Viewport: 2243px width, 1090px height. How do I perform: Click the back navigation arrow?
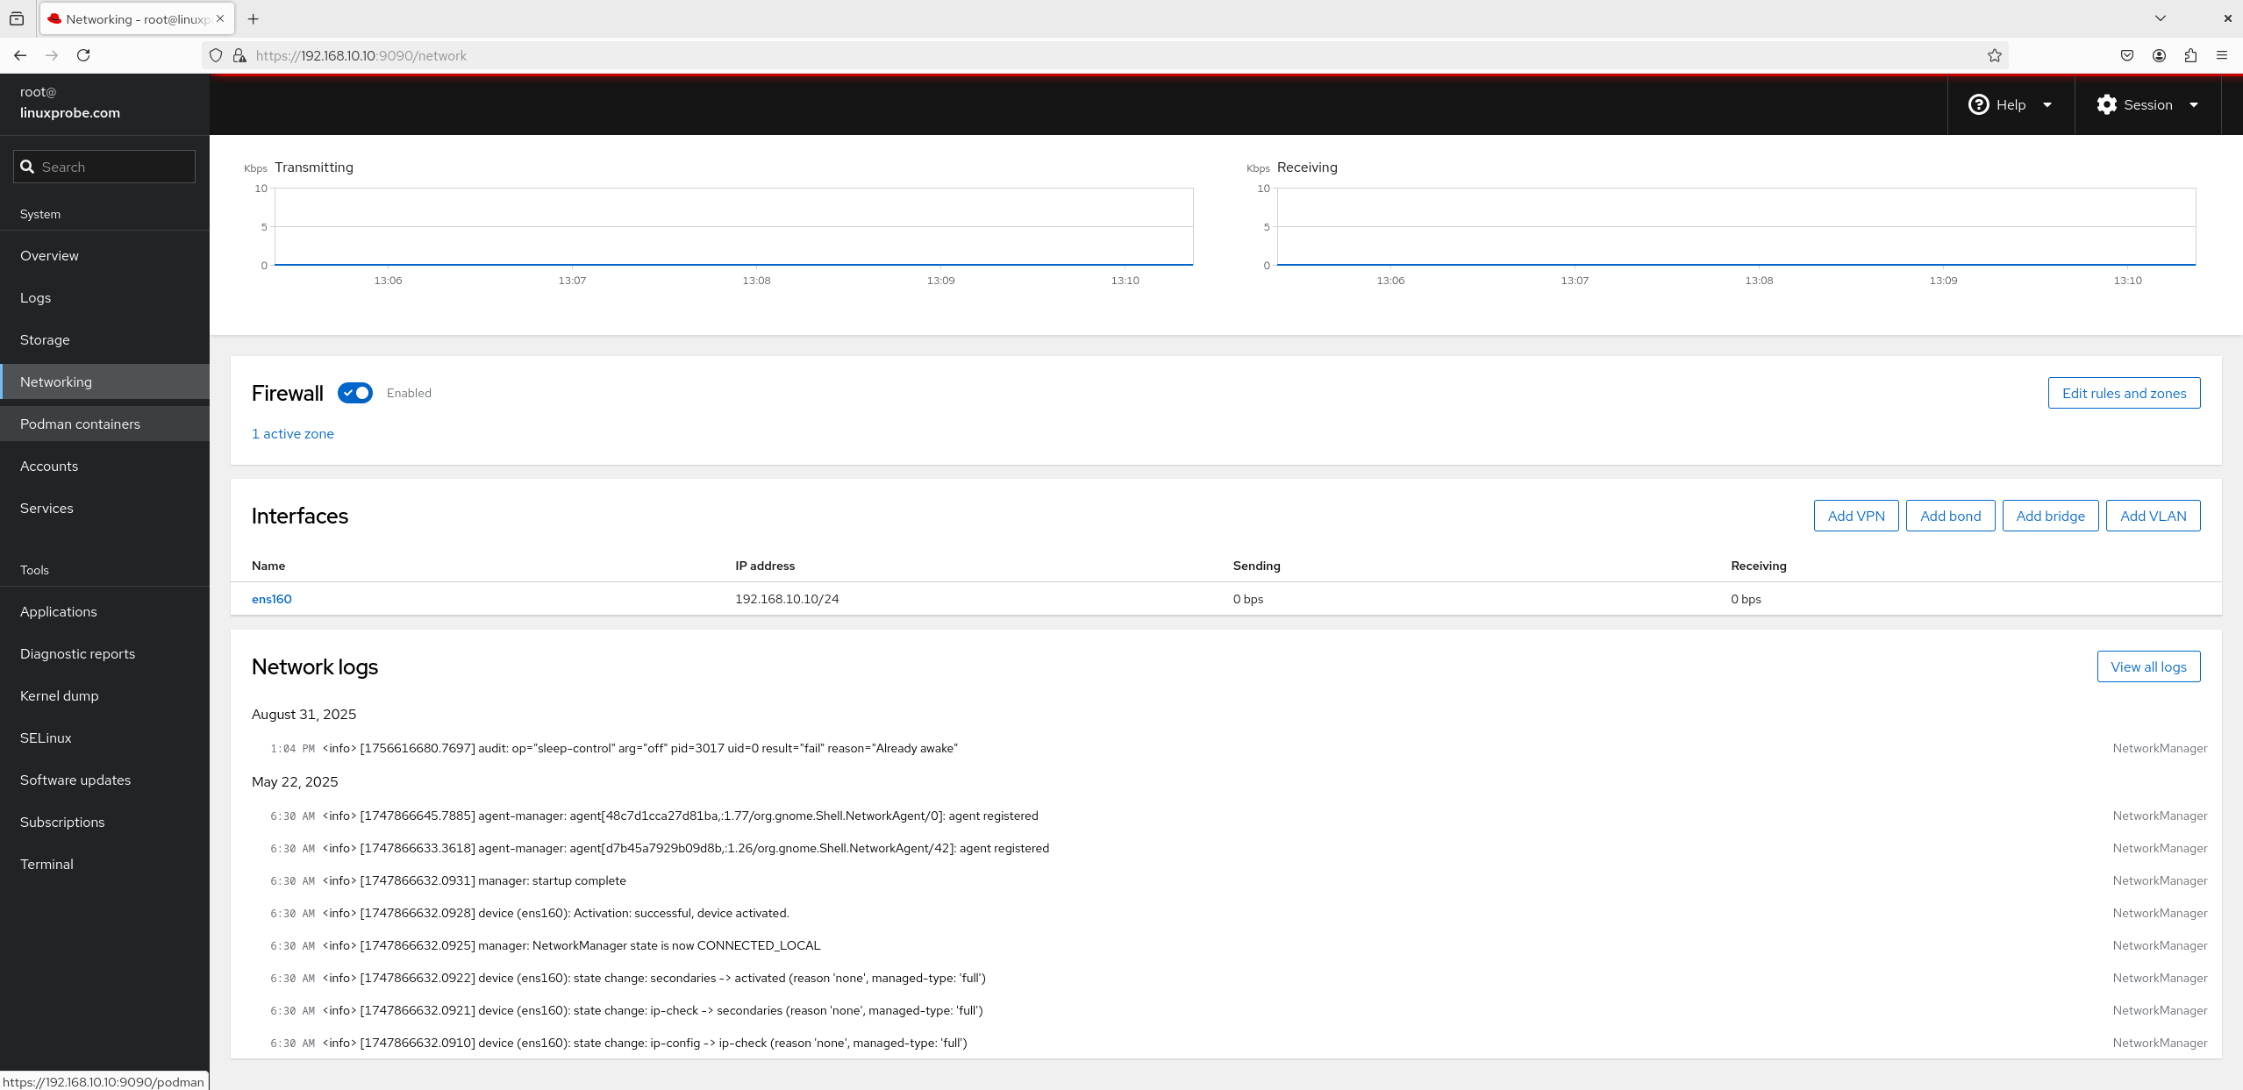(x=20, y=55)
